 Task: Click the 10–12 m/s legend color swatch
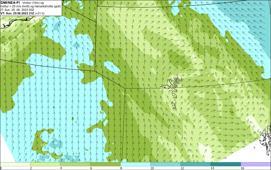pos(166,164)
